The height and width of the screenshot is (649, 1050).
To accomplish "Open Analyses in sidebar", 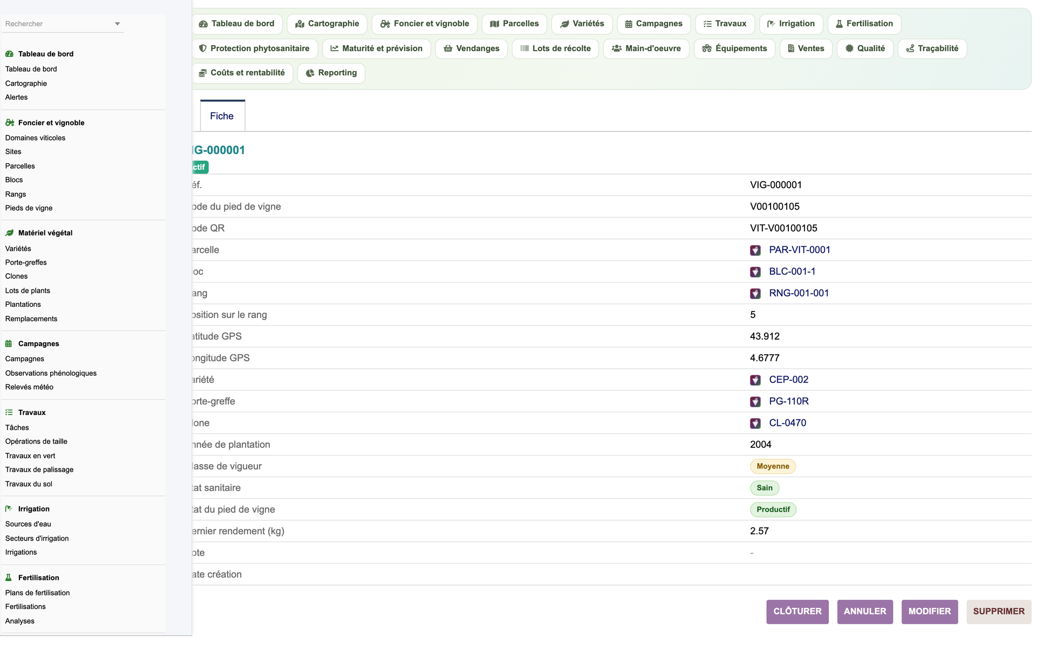I will tap(19, 621).
